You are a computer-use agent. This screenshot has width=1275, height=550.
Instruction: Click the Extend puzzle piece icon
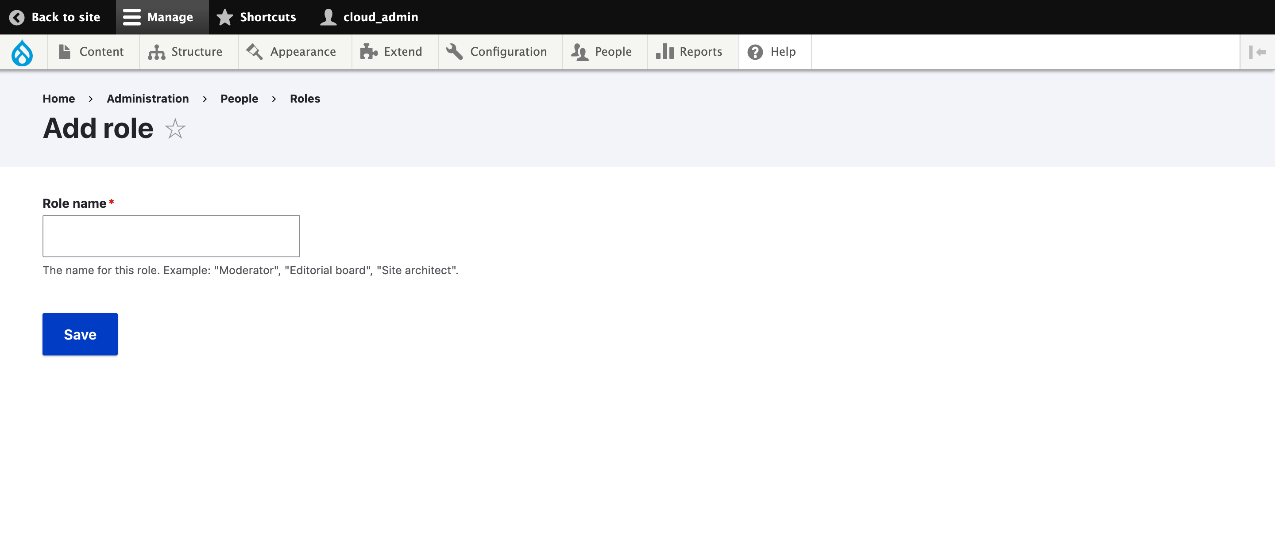(368, 52)
